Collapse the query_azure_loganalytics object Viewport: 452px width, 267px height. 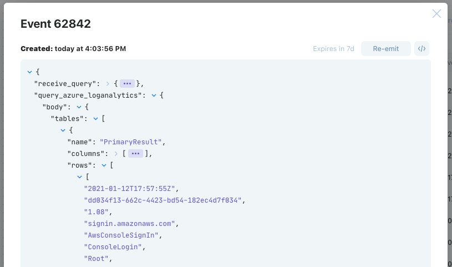click(x=154, y=95)
